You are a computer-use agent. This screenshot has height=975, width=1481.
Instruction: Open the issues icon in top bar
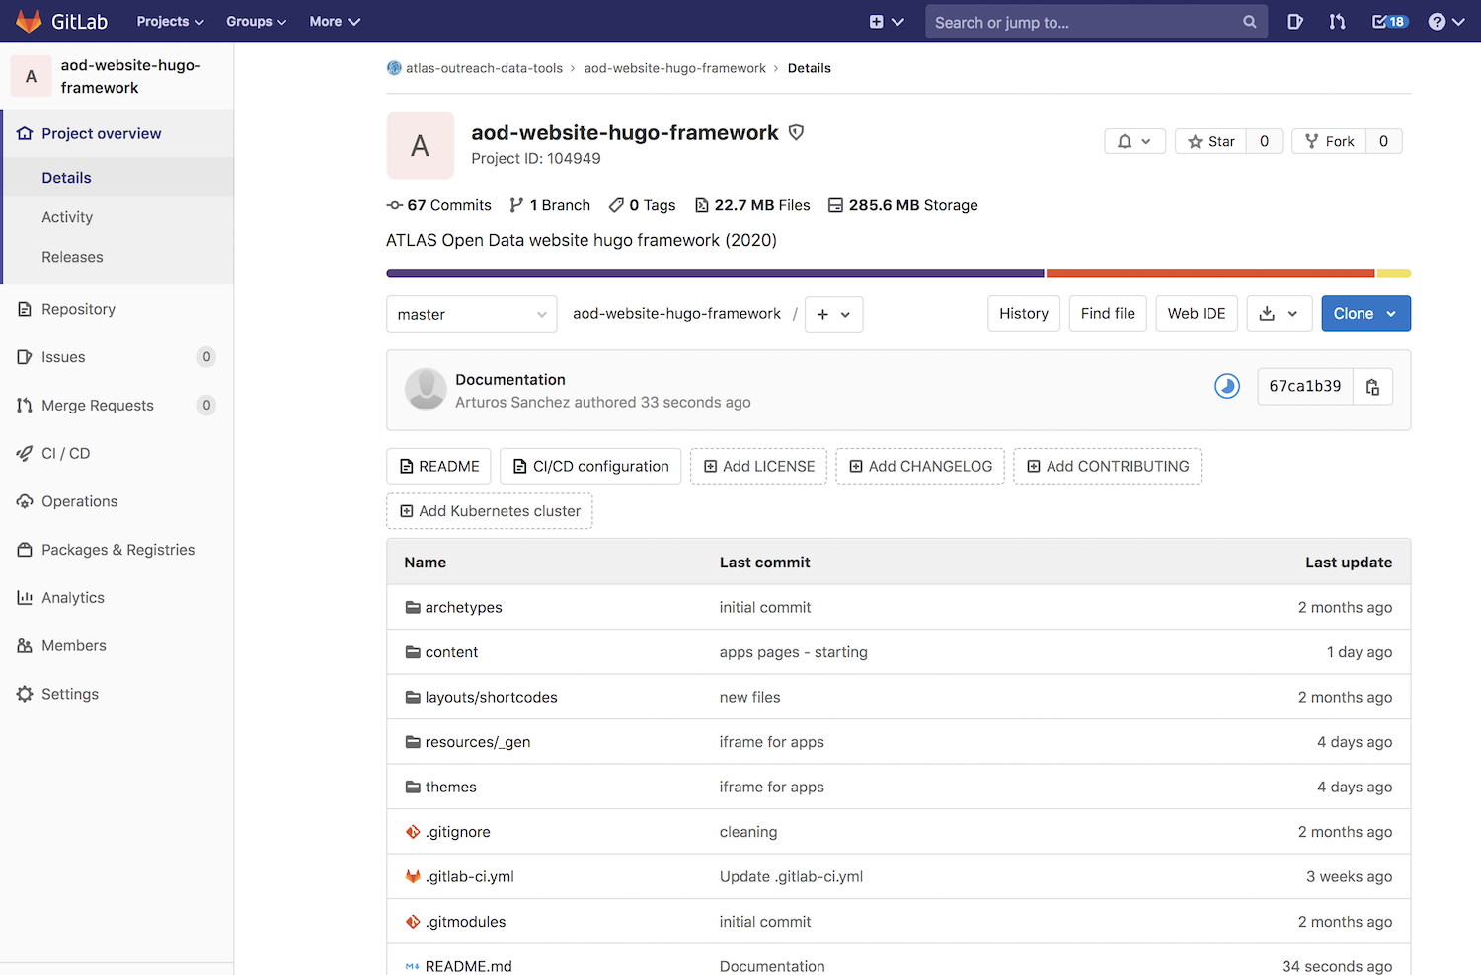click(1295, 21)
